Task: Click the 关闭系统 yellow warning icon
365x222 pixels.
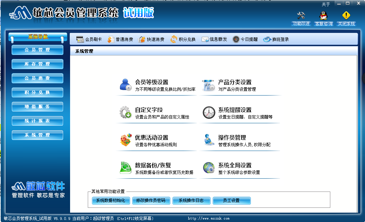Action: click(x=346, y=16)
